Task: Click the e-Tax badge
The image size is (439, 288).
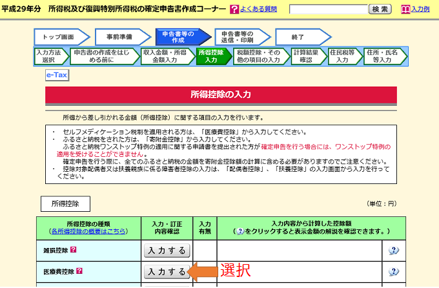Action: click(57, 75)
